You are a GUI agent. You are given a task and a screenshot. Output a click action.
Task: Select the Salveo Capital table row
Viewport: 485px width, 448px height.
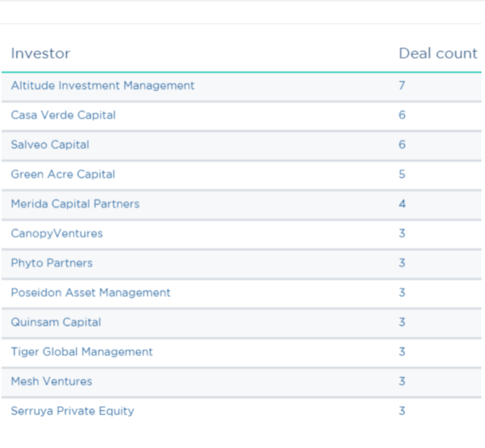pyautogui.click(x=242, y=145)
